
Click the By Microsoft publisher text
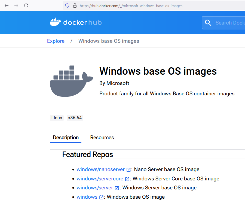pyautogui.click(x=114, y=83)
